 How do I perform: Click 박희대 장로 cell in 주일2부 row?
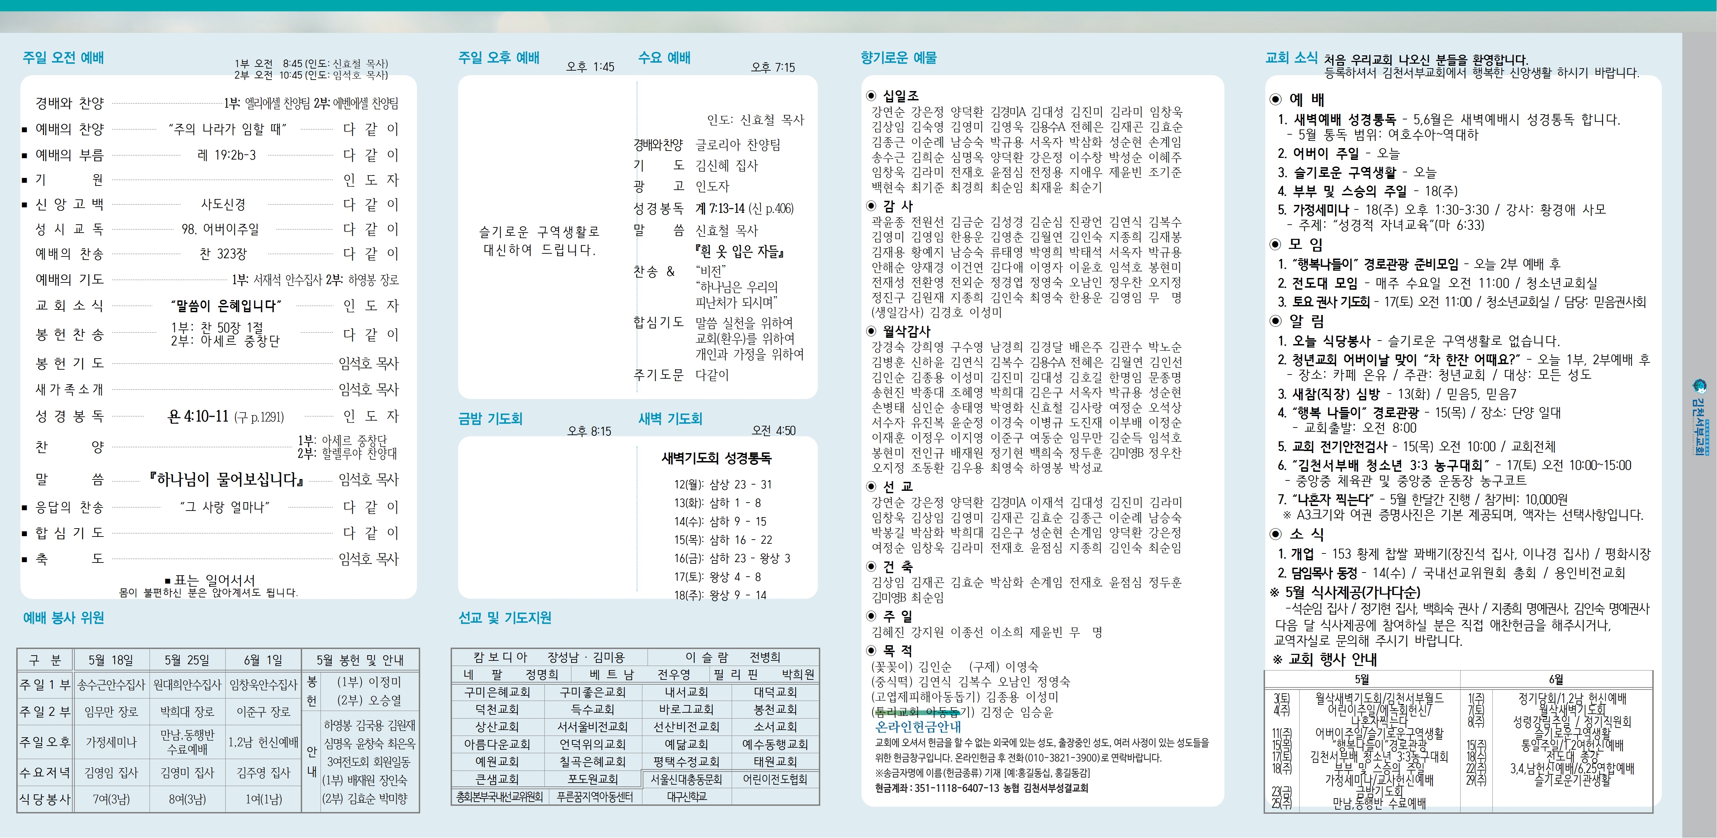click(x=187, y=712)
